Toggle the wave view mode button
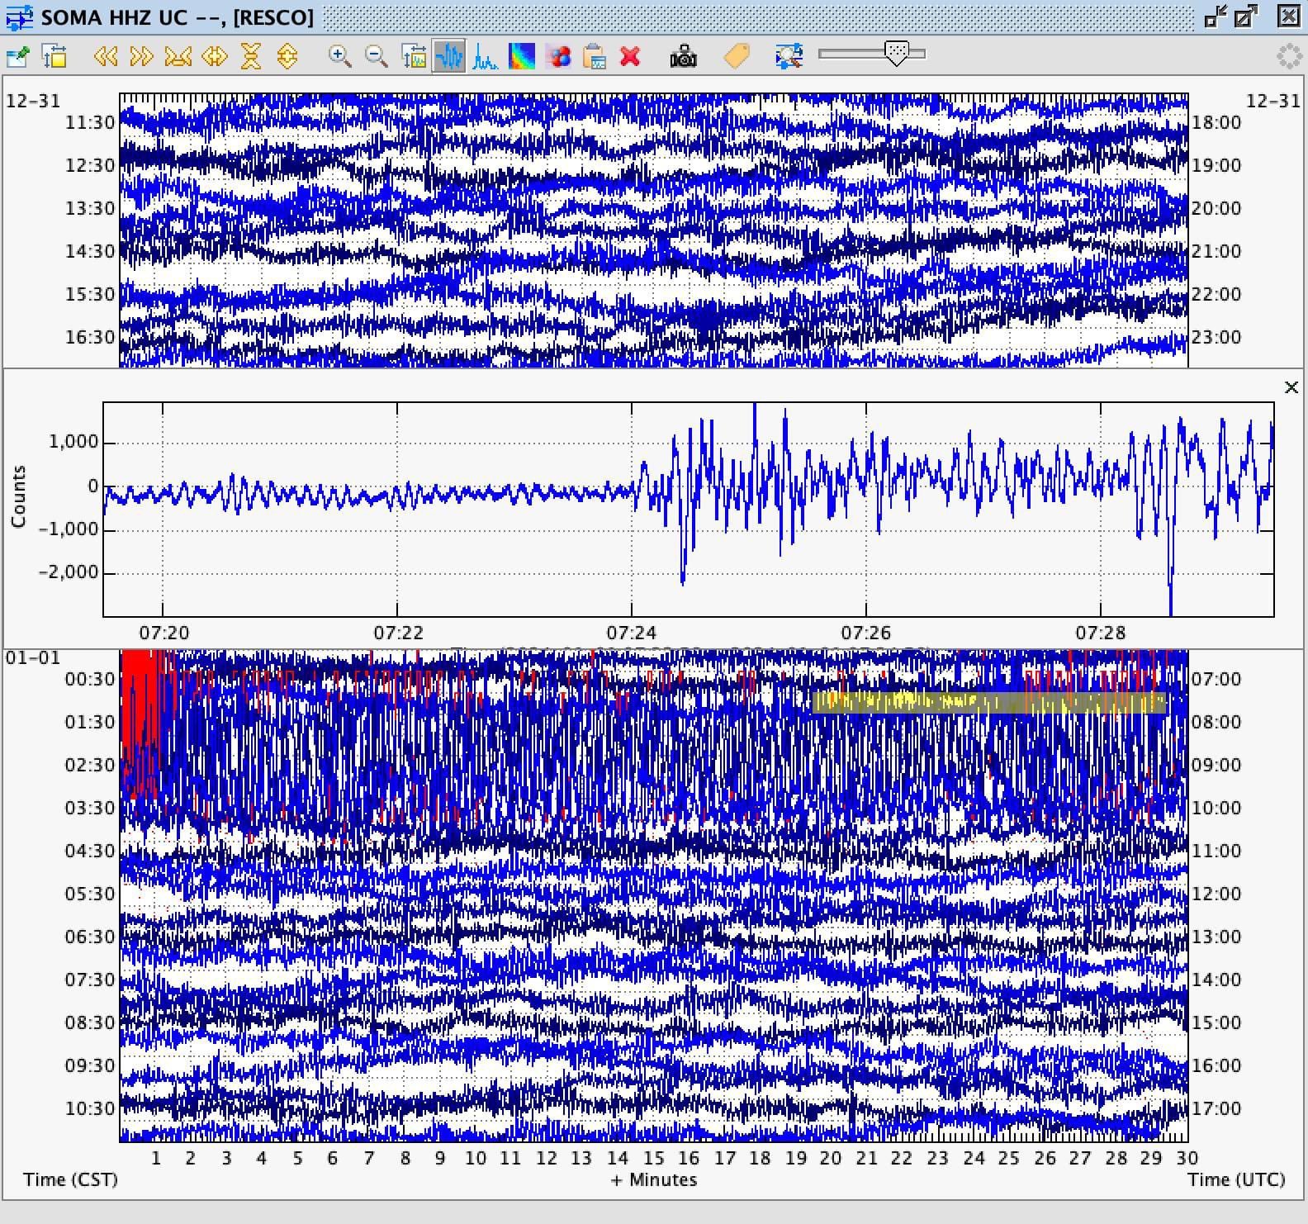Viewport: 1308px width, 1224px height. point(449,56)
